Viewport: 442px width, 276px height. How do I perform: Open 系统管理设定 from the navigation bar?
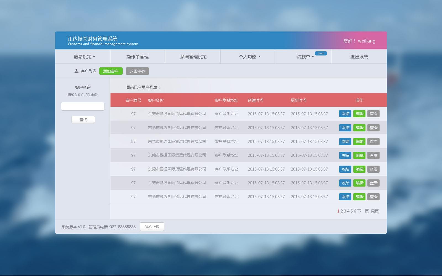tap(193, 57)
